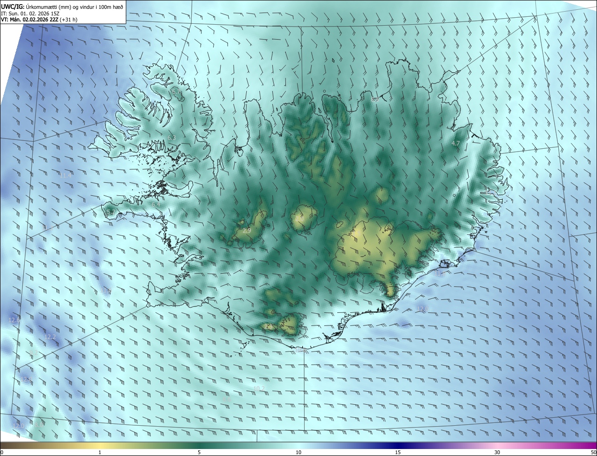Click the 9.2 value label over the sea
The image size is (597, 456).
(34, 352)
